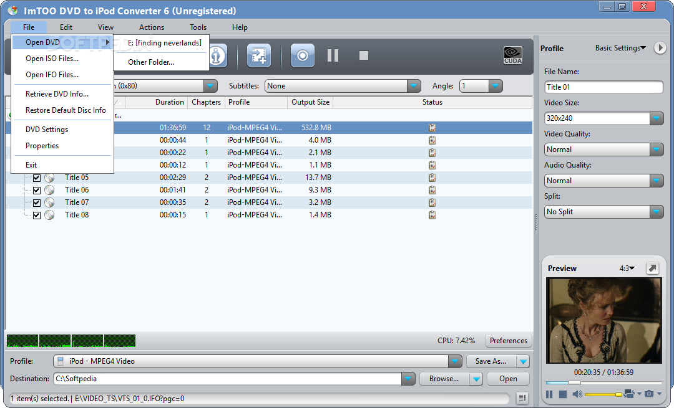Click the DVD info toolbar icon
674x408 pixels.
218,55
